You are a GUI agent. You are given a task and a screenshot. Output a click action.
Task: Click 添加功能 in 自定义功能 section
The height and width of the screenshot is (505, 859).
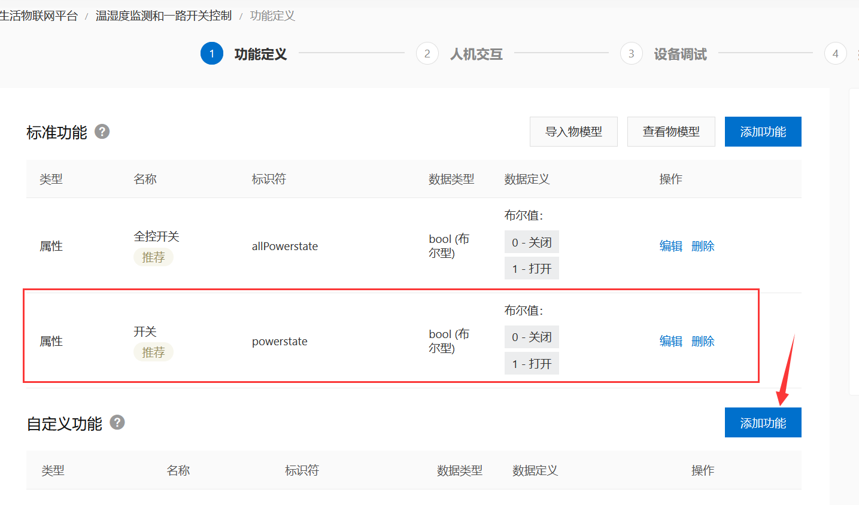(763, 423)
